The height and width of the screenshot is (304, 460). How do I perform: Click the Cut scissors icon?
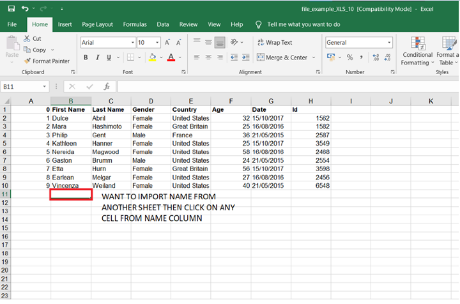(x=28, y=39)
